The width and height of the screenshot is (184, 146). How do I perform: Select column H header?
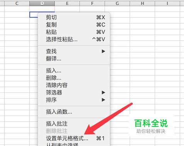point(142,3)
